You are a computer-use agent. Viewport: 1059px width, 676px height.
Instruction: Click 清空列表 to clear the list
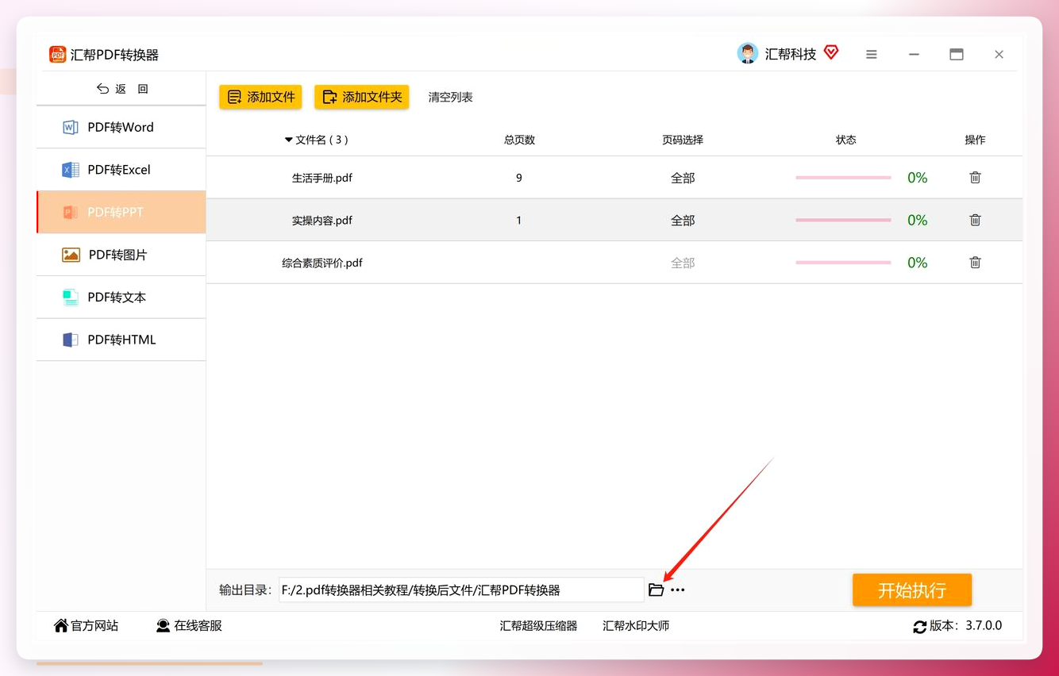pyautogui.click(x=450, y=97)
